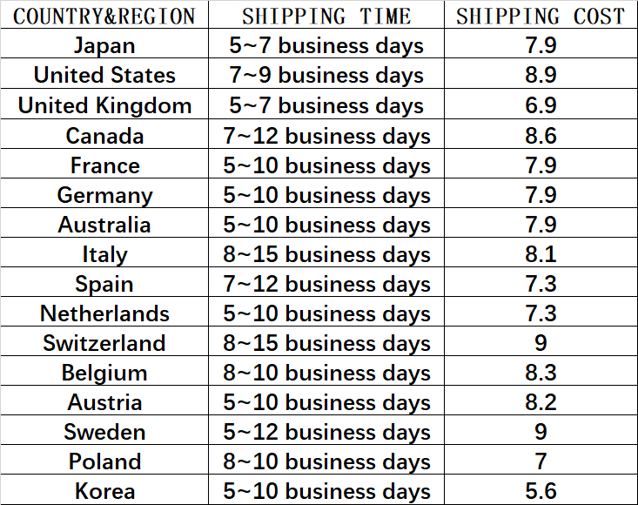The image size is (638, 505).
Task: Select United States shipping cost 8.9
Action: [541, 76]
